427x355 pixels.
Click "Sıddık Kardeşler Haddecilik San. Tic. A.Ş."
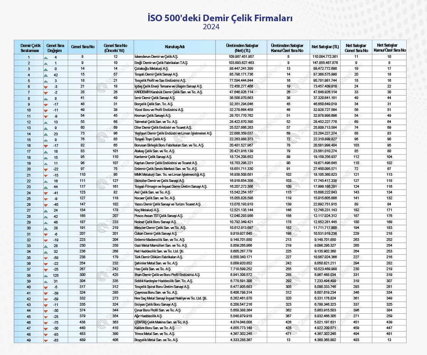pos(163,281)
